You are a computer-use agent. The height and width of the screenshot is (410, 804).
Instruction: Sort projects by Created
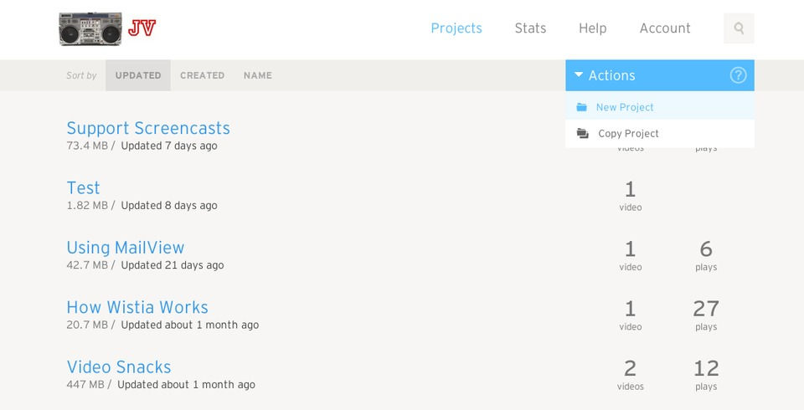tap(202, 75)
